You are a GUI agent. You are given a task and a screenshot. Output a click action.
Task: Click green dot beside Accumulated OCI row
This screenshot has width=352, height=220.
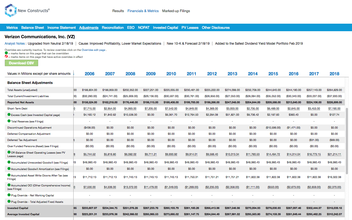click(x=9, y=185)
